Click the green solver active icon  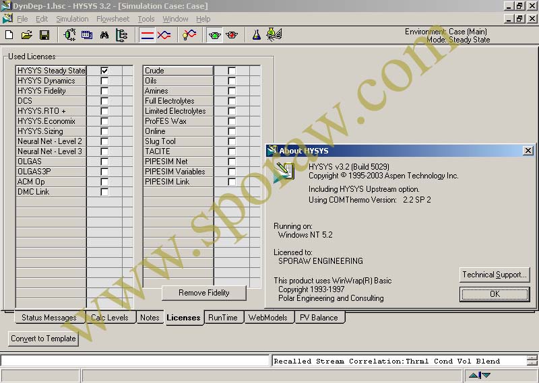point(215,35)
